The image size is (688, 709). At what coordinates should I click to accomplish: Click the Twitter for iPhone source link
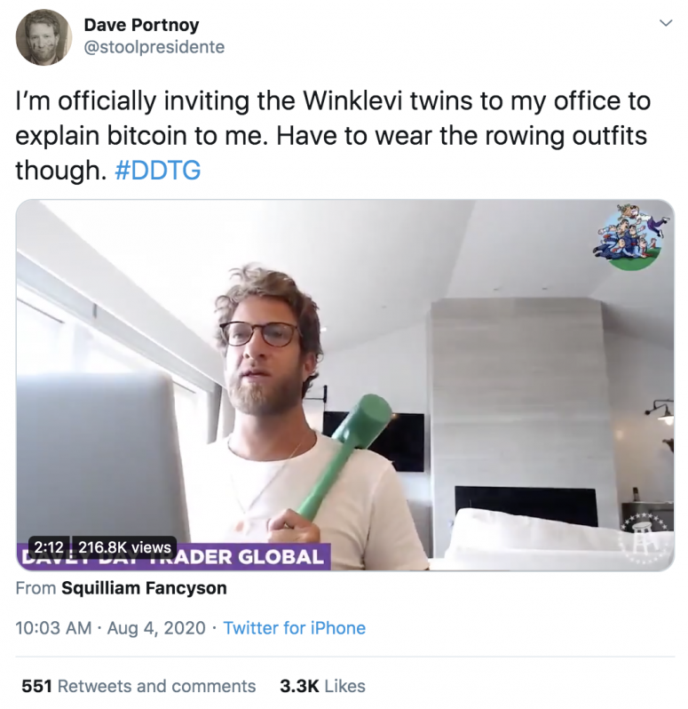pos(295,628)
